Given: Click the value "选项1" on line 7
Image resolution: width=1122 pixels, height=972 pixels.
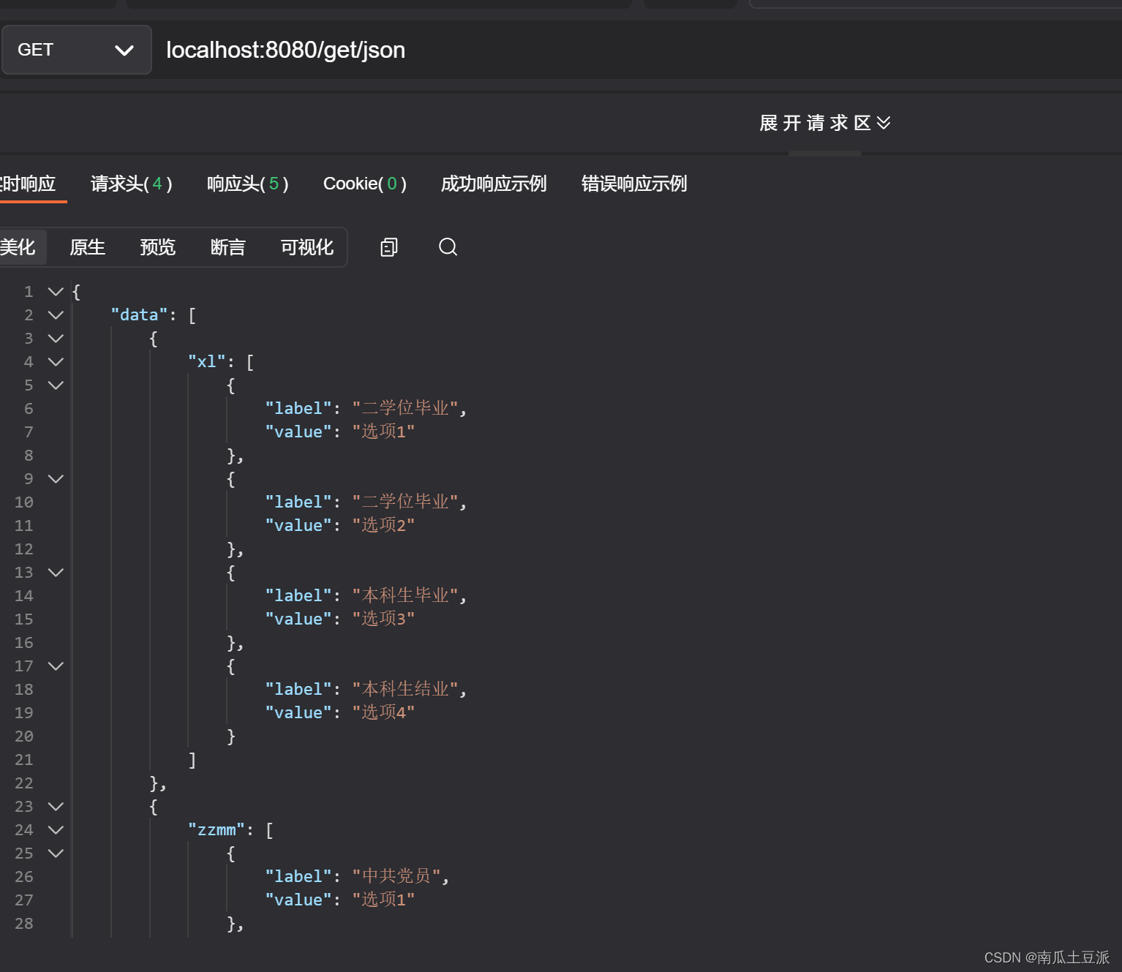Looking at the screenshot, I should [x=383, y=432].
